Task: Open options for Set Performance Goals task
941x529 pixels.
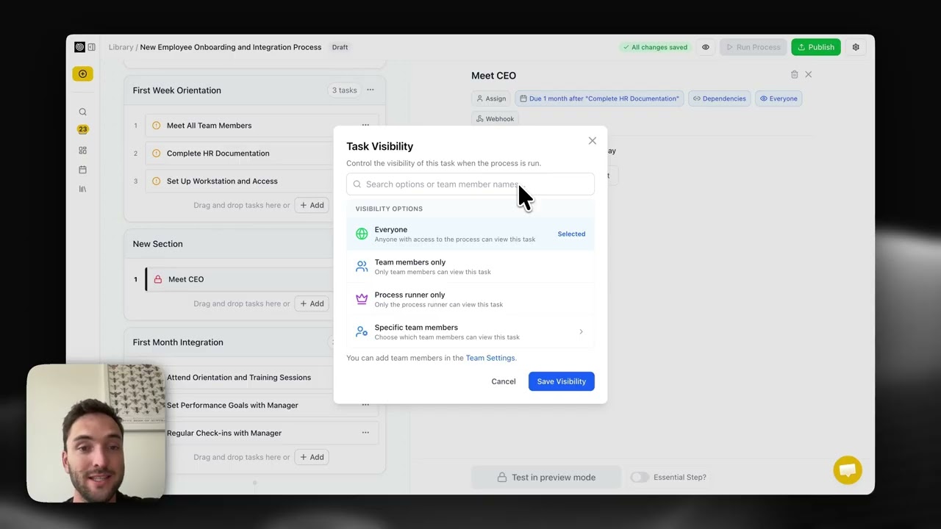Action: click(x=365, y=405)
